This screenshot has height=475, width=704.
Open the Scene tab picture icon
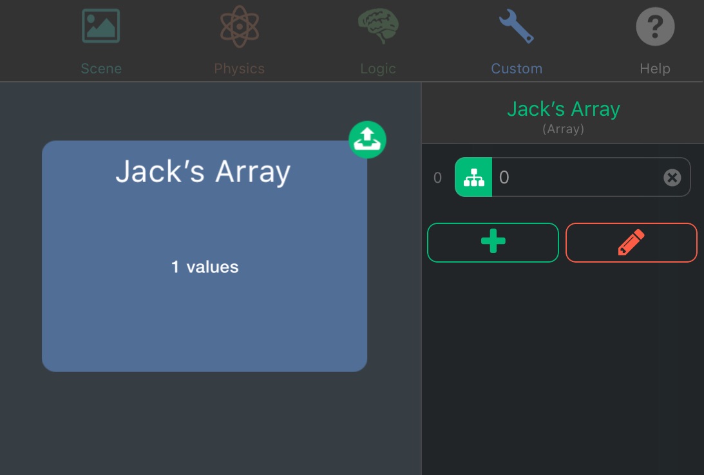pos(101,26)
